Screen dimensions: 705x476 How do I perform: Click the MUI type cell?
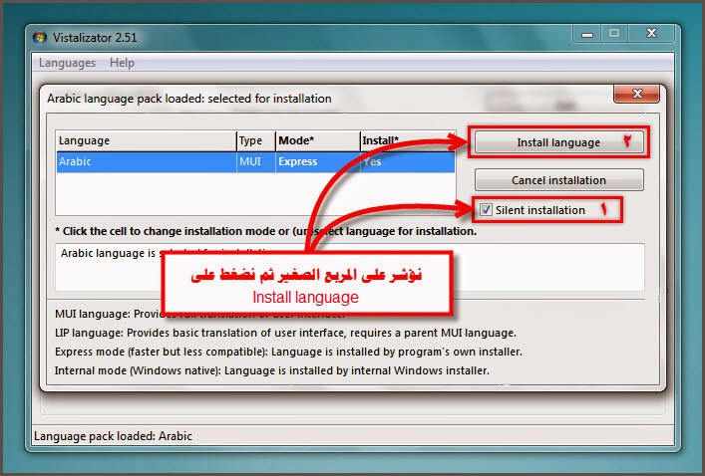point(255,161)
